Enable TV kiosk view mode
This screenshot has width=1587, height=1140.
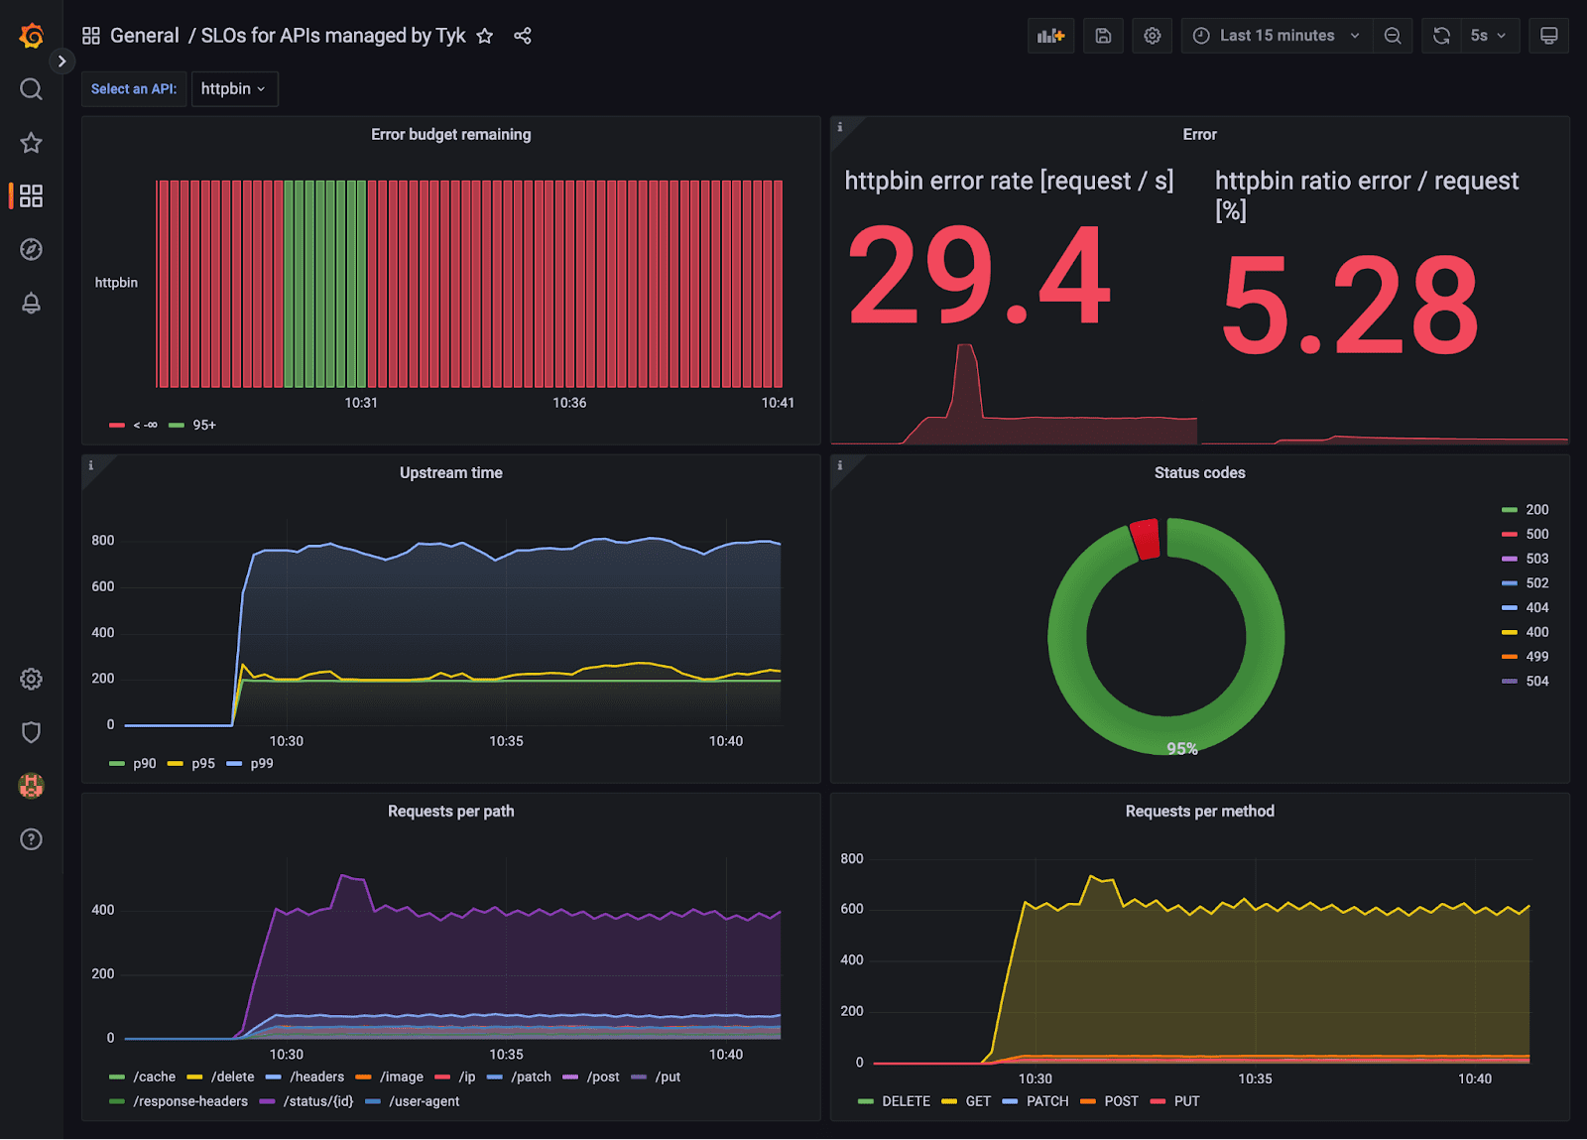point(1548,36)
